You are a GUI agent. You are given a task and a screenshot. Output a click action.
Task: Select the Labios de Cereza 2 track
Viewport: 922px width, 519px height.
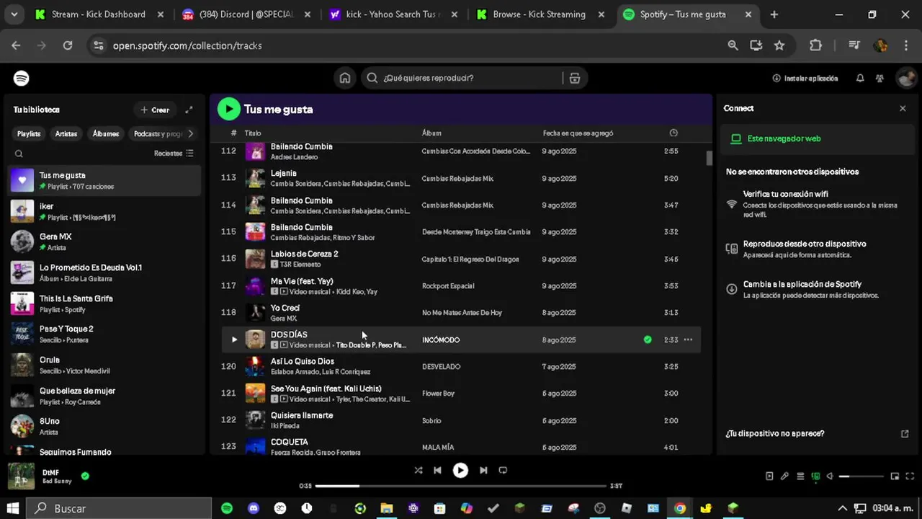(461, 259)
